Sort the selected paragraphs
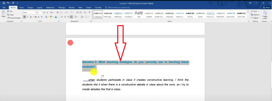 coord(85,12)
